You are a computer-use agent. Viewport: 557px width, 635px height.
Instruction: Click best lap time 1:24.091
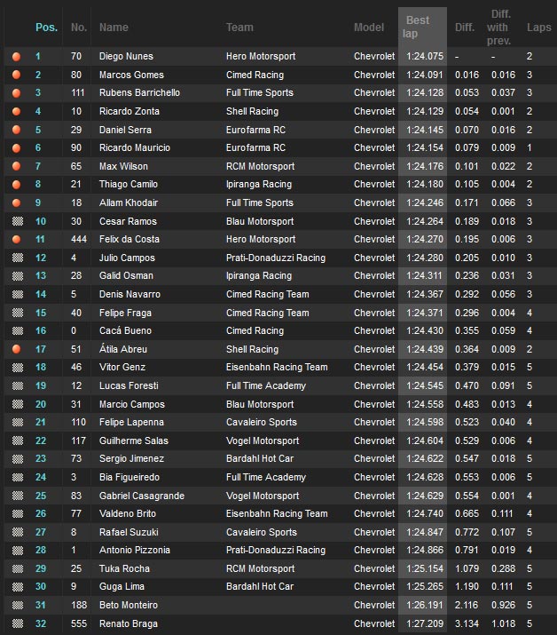[x=425, y=75]
